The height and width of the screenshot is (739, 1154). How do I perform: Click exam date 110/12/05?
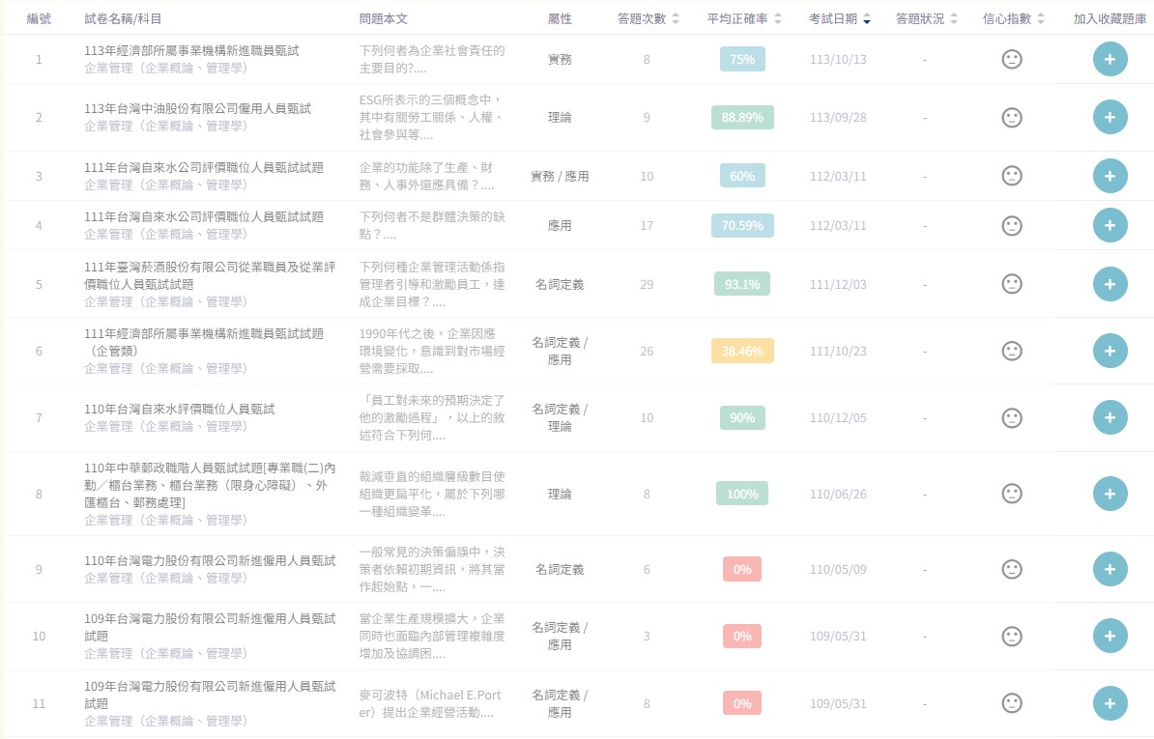tap(838, 418)
